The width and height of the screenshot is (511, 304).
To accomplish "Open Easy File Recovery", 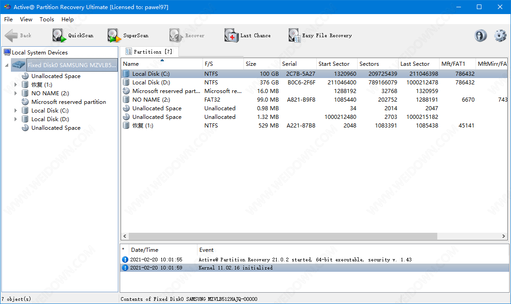I will (x=320, y=35).
